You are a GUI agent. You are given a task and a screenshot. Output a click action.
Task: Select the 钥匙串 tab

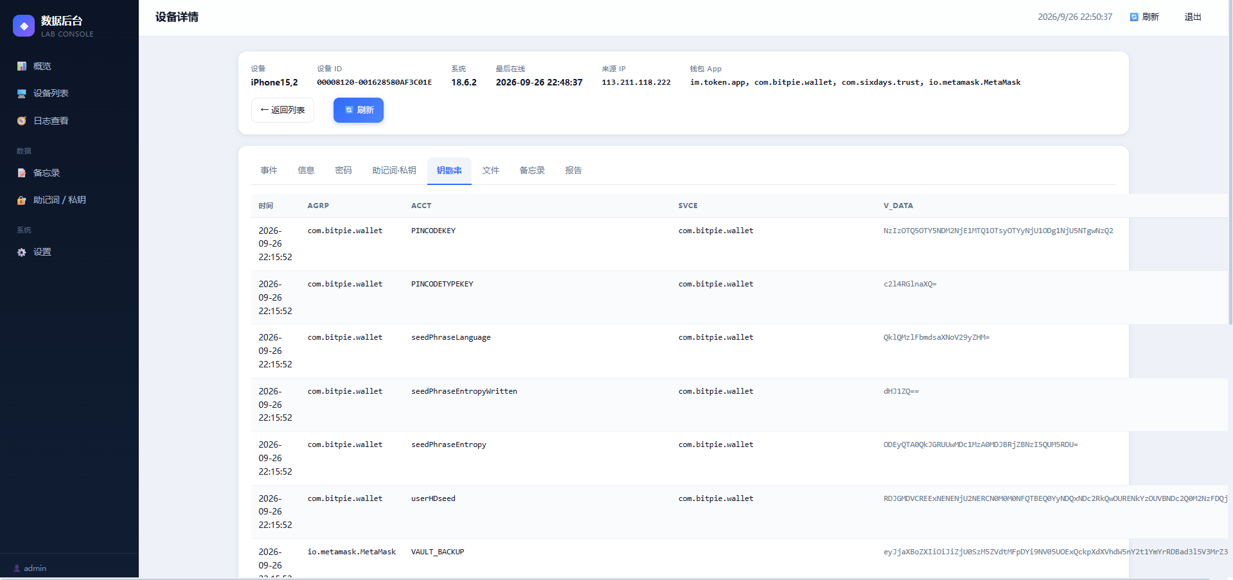(x=449, y=170)
